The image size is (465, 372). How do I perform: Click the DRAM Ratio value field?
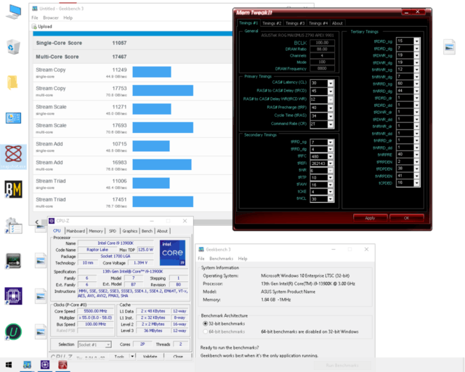click(322, 49)
